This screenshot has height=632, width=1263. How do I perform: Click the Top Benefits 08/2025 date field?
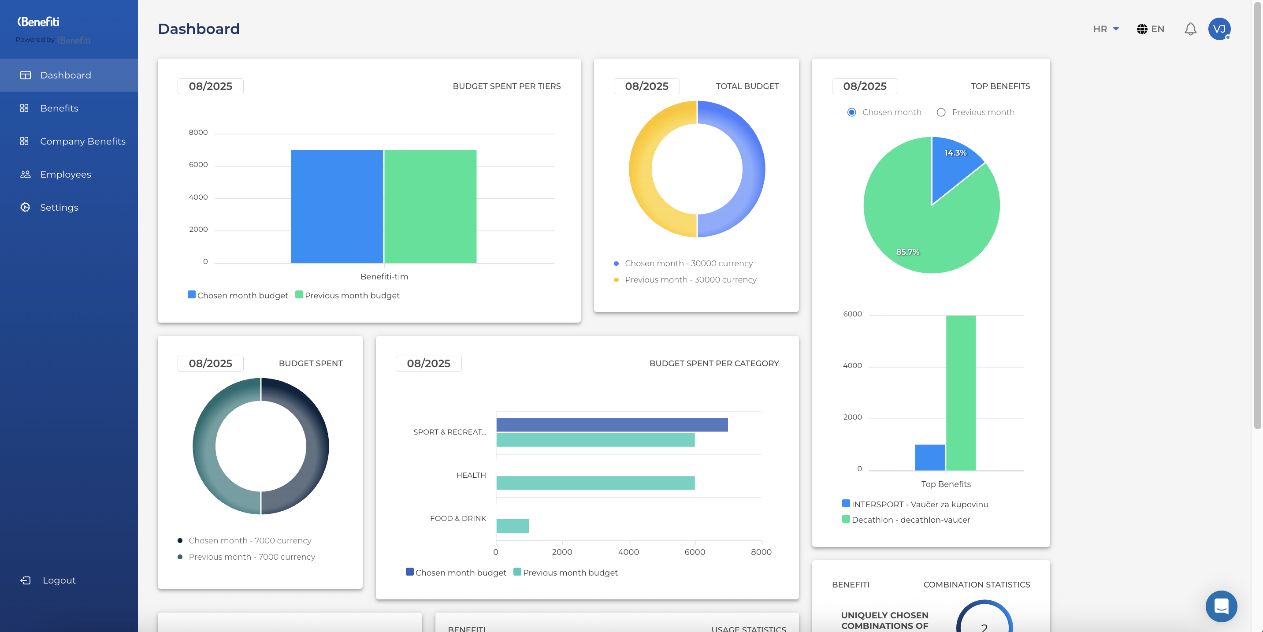point(864,86)
